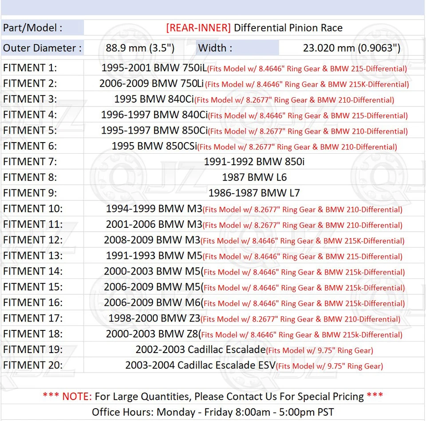Click the 'FITMENT 18:' row label
426x421 pixels.
33,334
